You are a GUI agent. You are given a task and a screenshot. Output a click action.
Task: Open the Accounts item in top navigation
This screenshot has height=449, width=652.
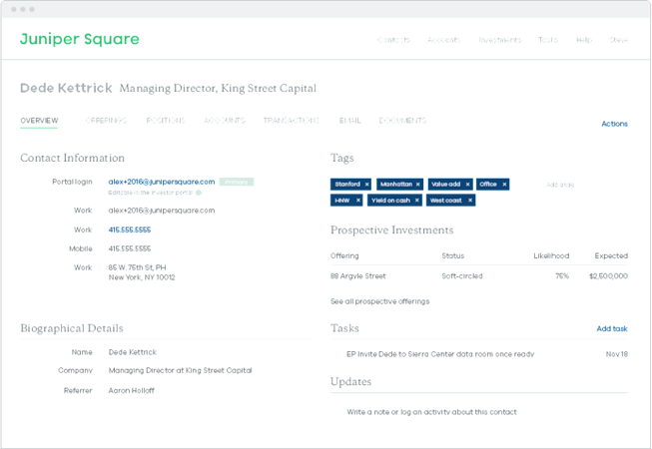(x=443, y=40)
